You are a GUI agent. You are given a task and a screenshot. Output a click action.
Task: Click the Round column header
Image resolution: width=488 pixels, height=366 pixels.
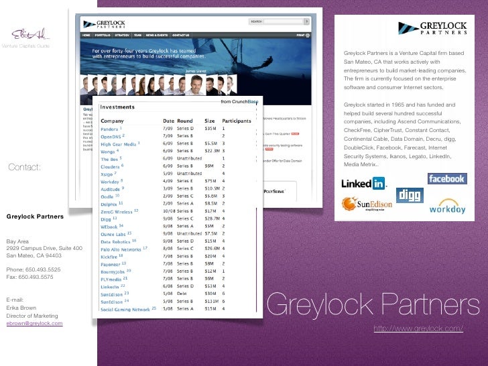(185, 121)
